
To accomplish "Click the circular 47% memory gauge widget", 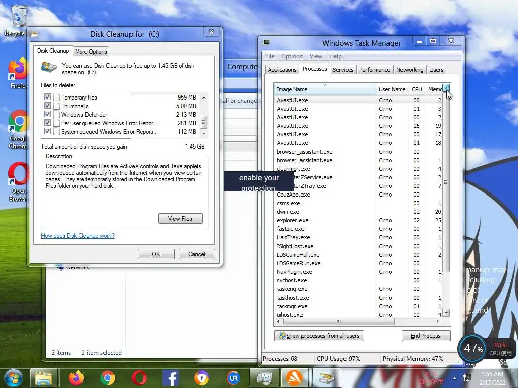I will tap(473, 348).
